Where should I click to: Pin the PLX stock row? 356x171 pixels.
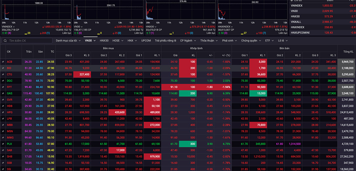[x=3, y=144]
